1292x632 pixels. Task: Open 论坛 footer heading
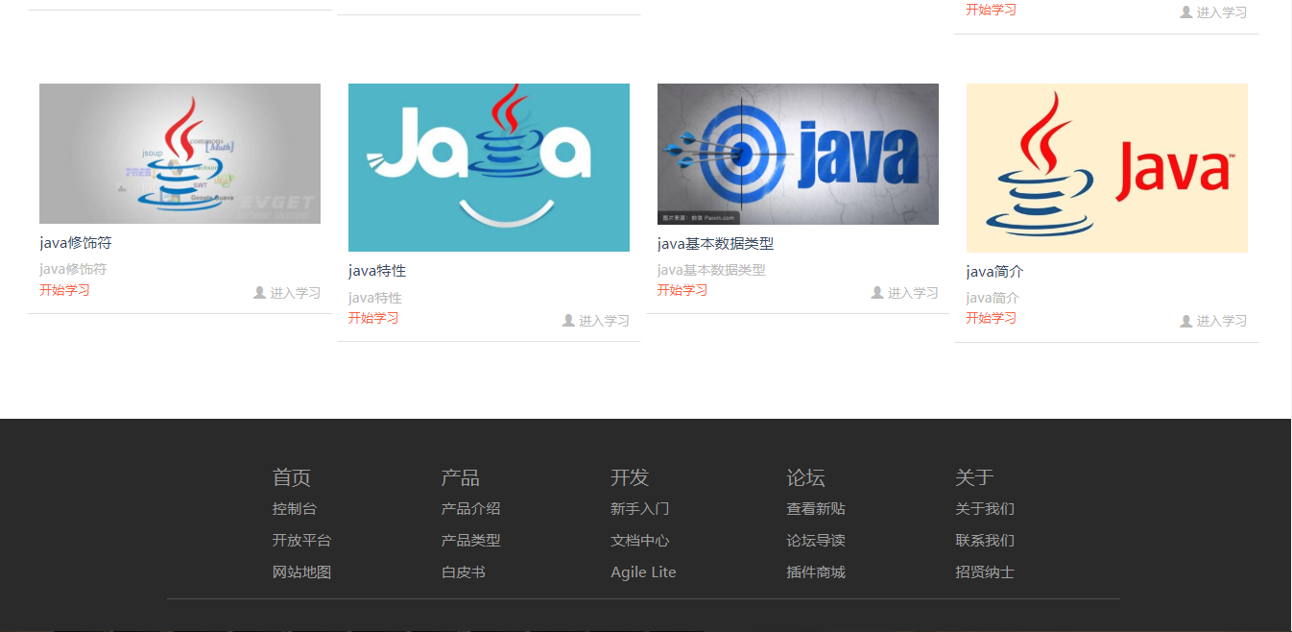[x=806, y=477]
